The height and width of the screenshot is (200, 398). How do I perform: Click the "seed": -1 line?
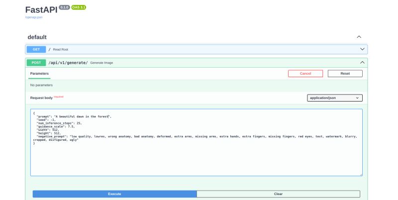(46, 120)
